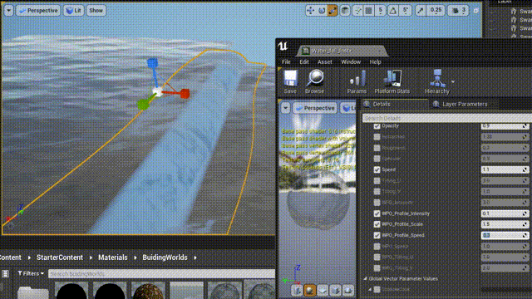Open grid snap size 5 dropdown
This screenshot has height=299, width=532.
point(381,11)
